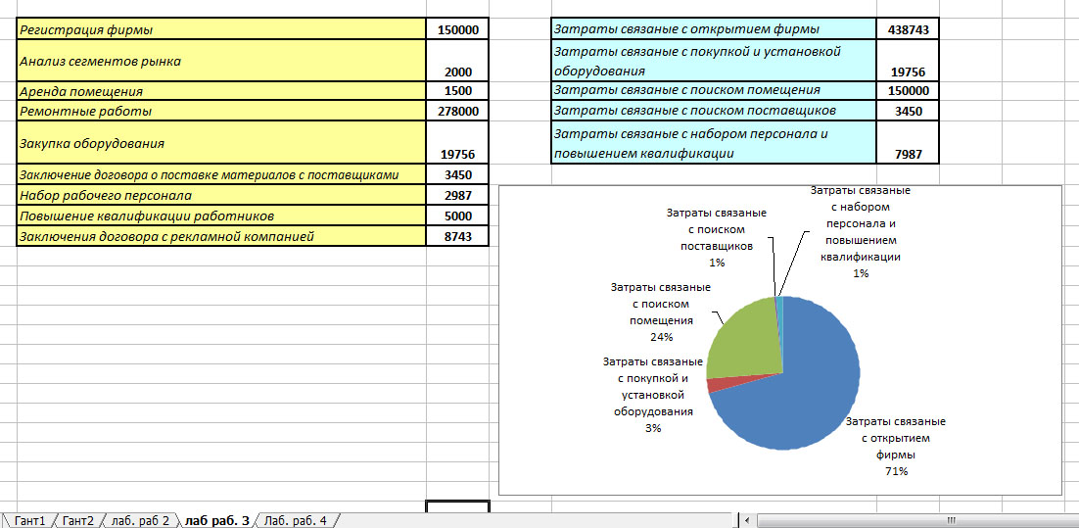Screen dimensions: 1079x528
Task: Select the cell 'Аренда помещения'
Action: click(x=221, y=91)
